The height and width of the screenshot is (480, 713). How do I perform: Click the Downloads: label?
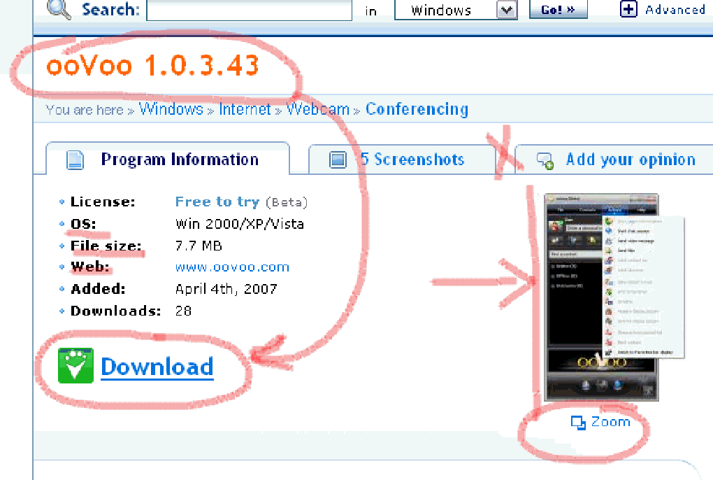point(115,311)
